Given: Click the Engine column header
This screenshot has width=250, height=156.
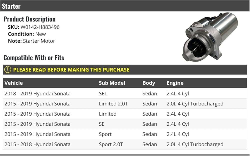Looking at the screenshot, I should [175, 83].
